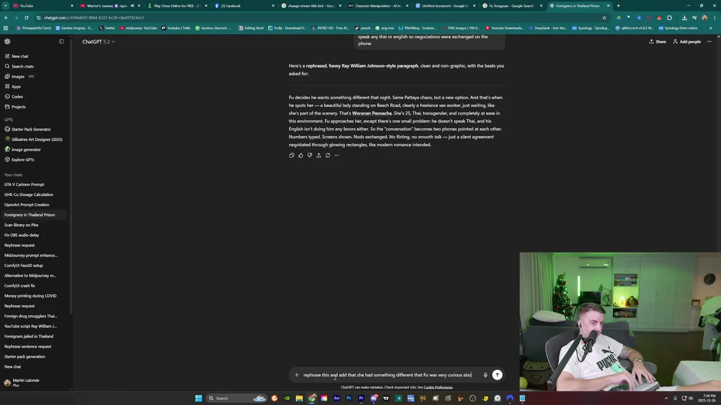Open the Windows Start menu

(198, 398)
